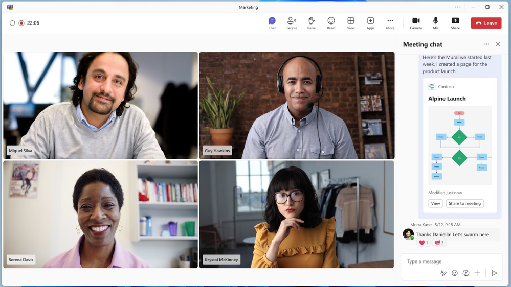The height and width of the screenshot is (287, 511).
Task: Click the shield privacy icon
Action: coord(12,23)
